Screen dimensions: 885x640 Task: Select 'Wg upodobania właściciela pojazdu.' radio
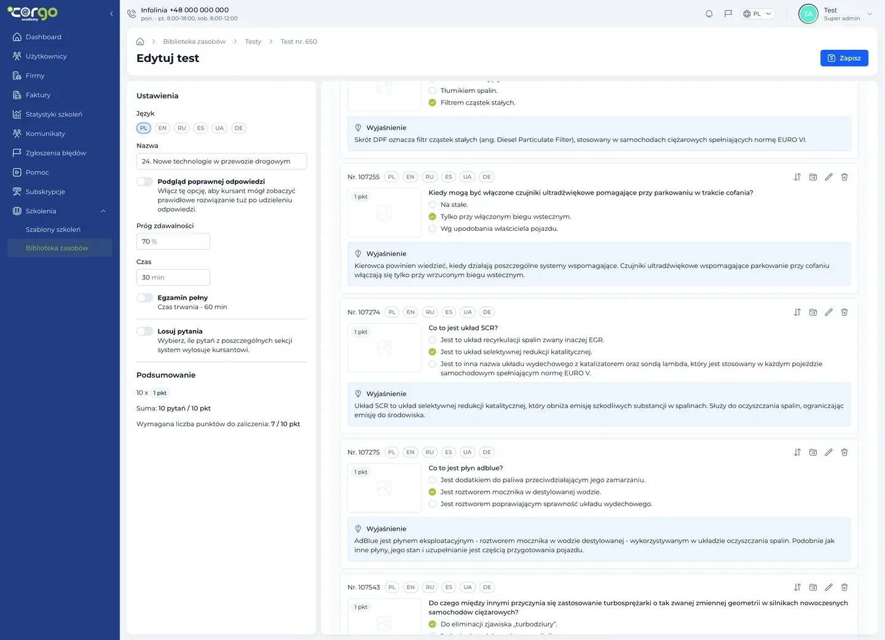pos(432,228)
